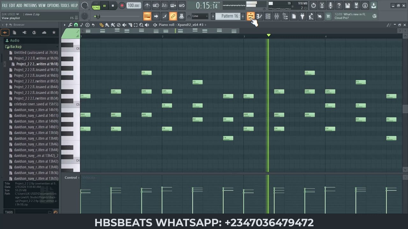This screenshot has width=408, height=229.
Task: Add a new pattern with plus button
Action: pos(243,16)
